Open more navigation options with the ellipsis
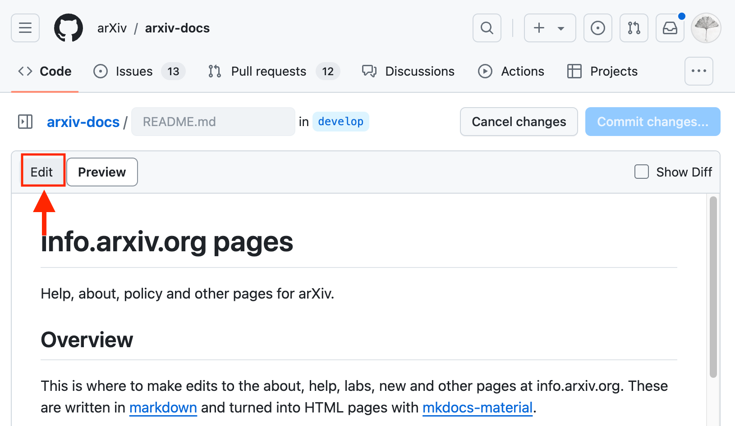Screen dimensions: 735x426 pyautogui.click(x=699, y=71)
